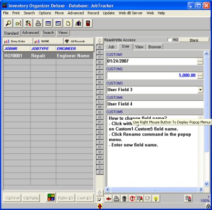This screenshot has width=212, height=210.
Task: Switch to the Job tab
Action: click(x=111, y=47)
